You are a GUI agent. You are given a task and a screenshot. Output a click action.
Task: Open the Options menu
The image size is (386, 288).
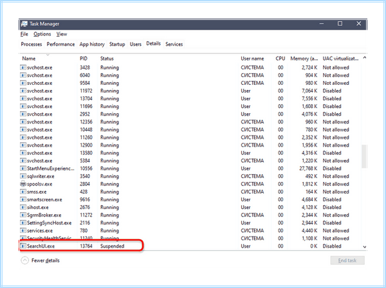click(42, 34)
